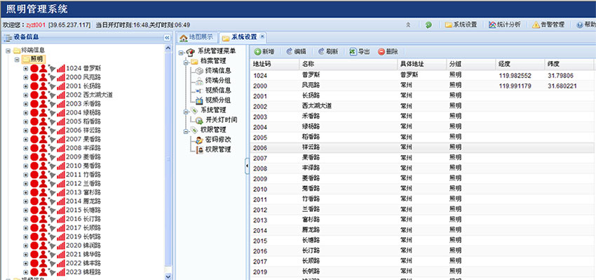This screenshot has width=596, height=280.
Task: Sort by 具体地址 column header
Action: coord(422,65)
